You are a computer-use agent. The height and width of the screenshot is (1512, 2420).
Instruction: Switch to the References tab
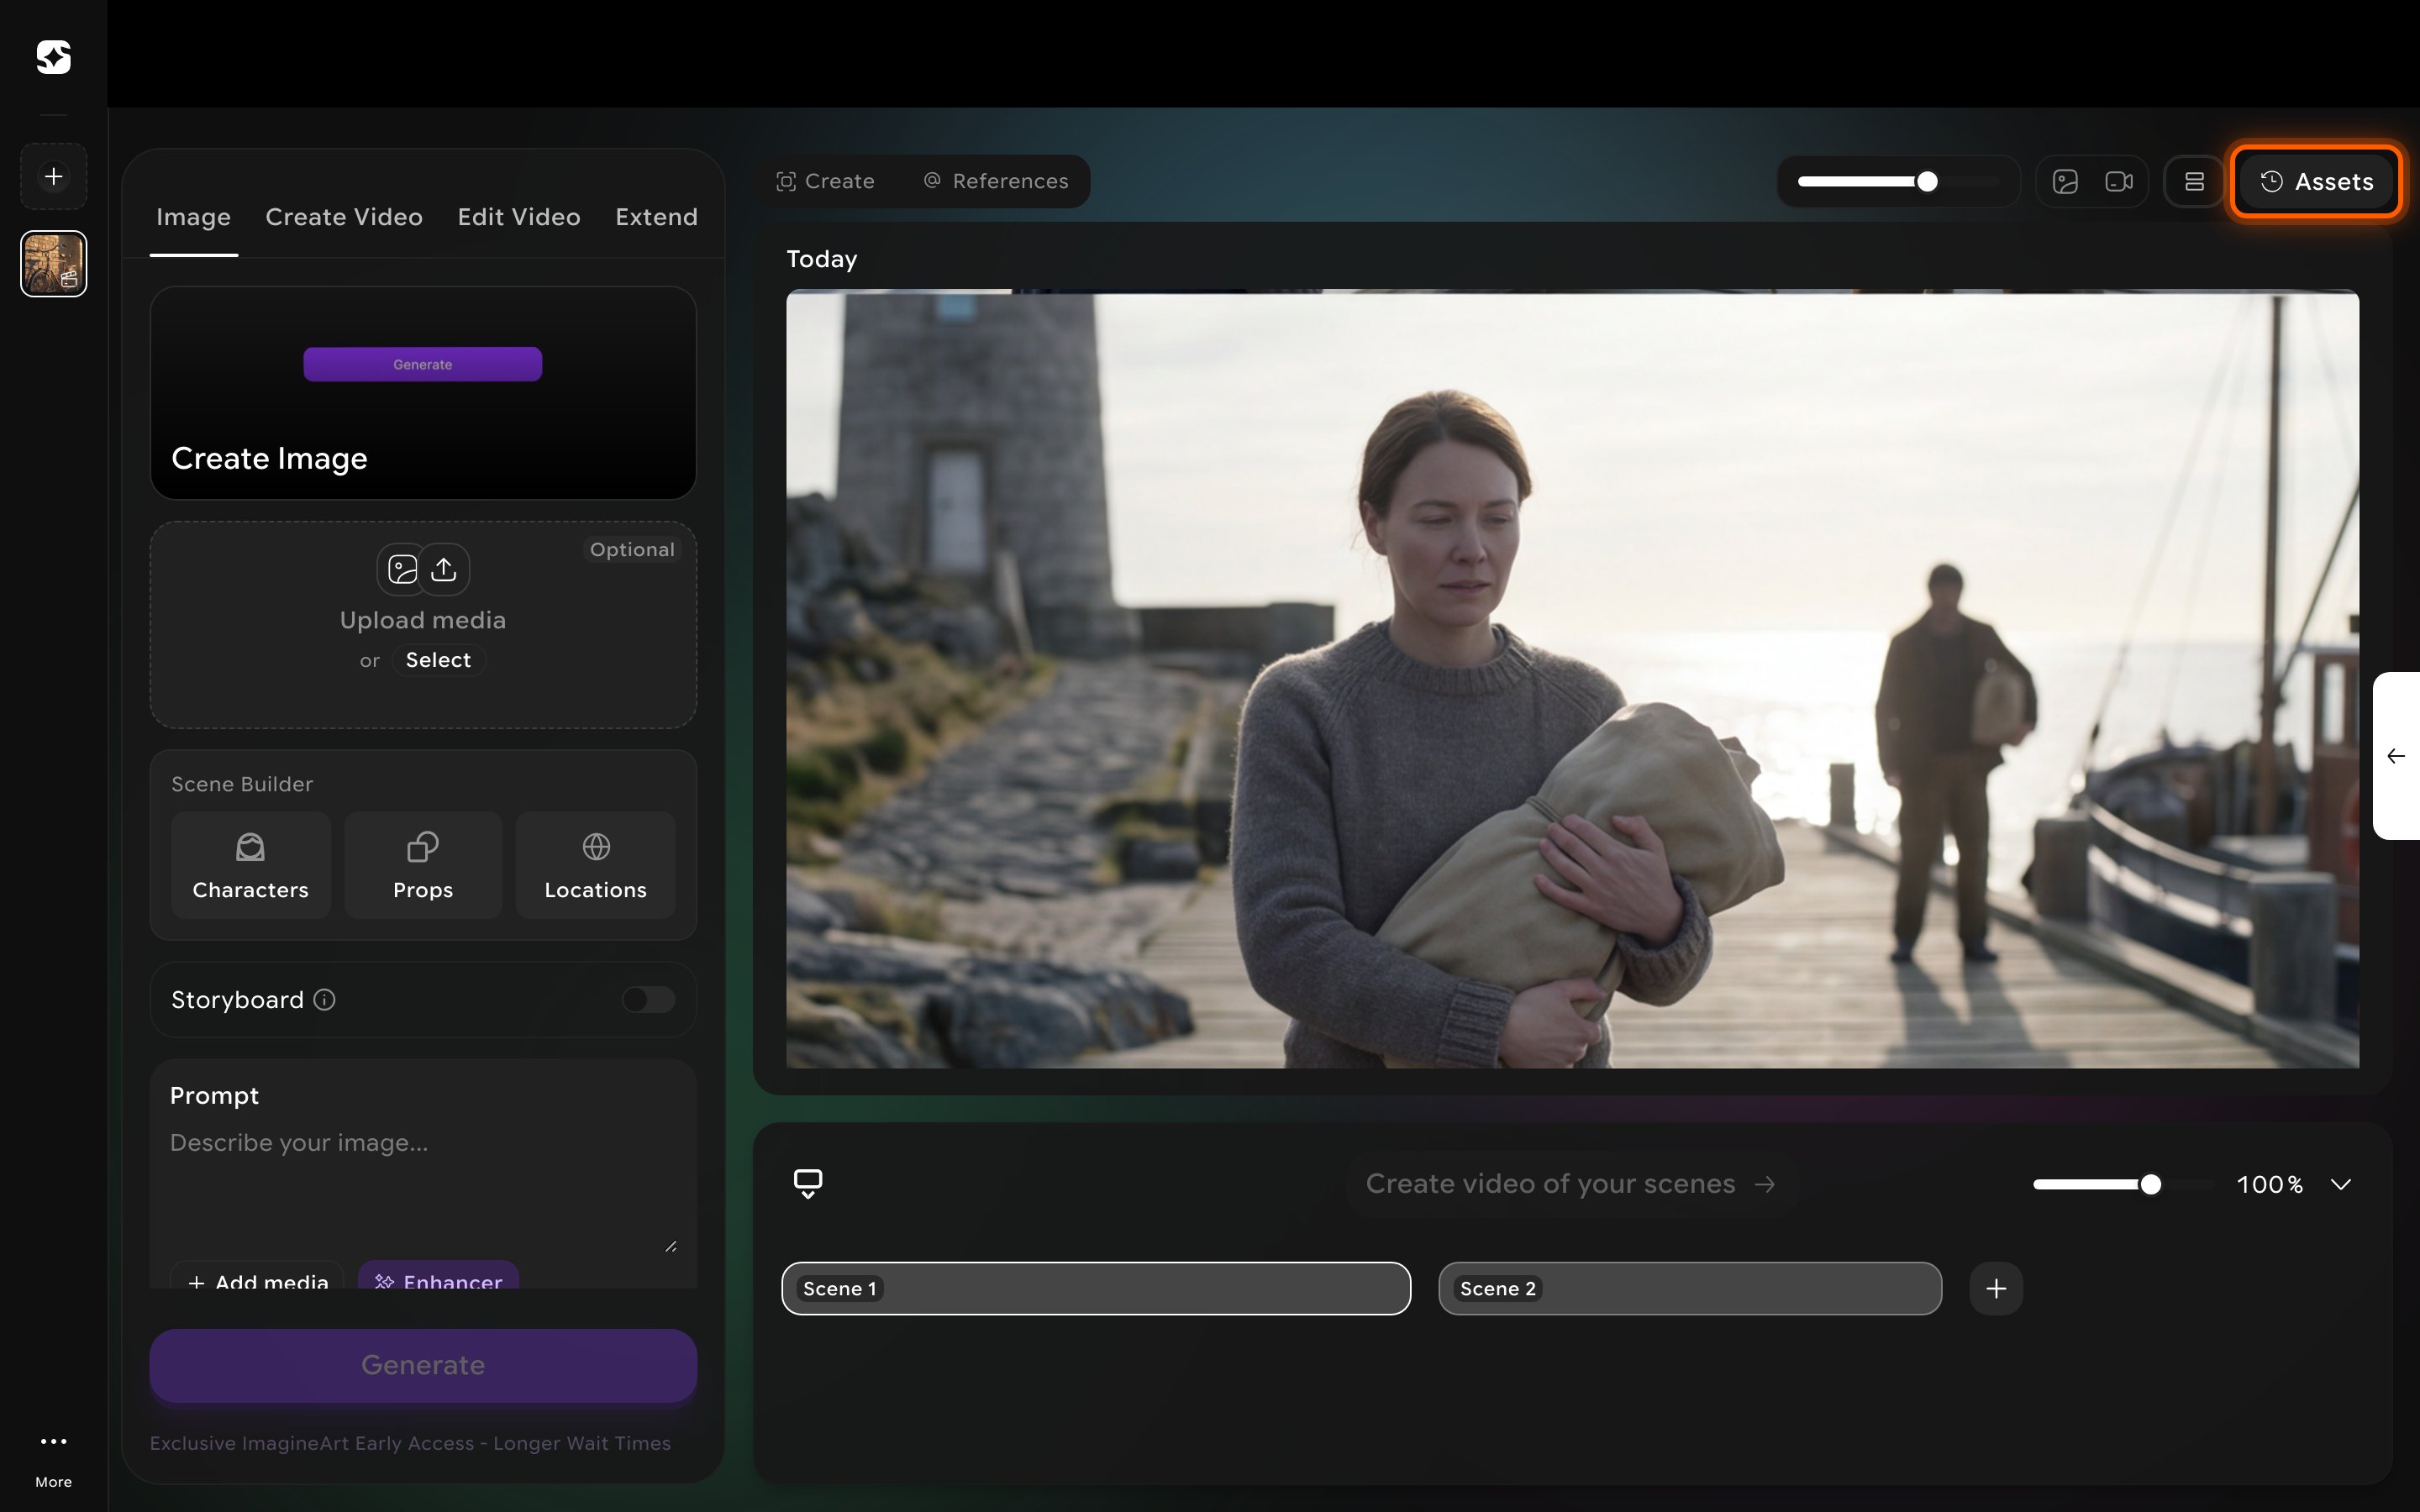pyautogui.click(x=996, y=181)
